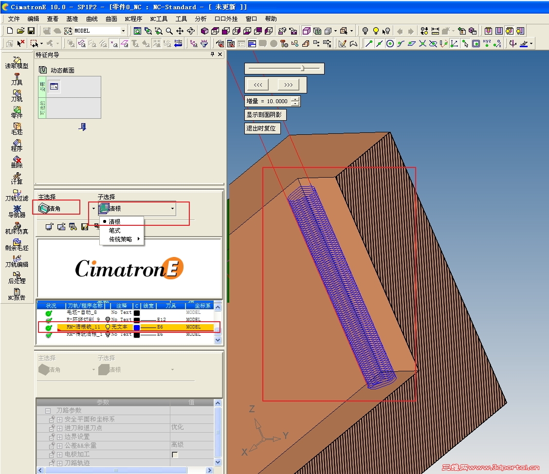Collapse 刀路参数 tree node
This screenshot has height=474, width=549.
48,411
